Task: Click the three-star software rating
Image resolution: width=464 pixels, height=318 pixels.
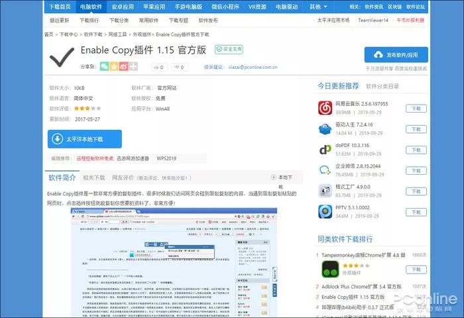Action: click(87, 109)
